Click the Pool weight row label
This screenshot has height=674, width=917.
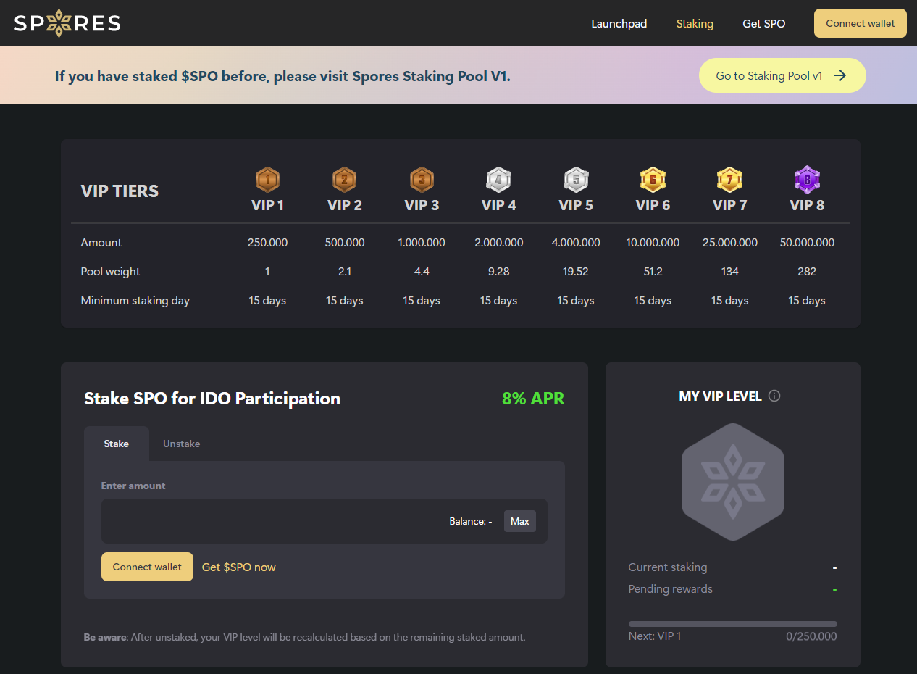click(x=110, y=272)
